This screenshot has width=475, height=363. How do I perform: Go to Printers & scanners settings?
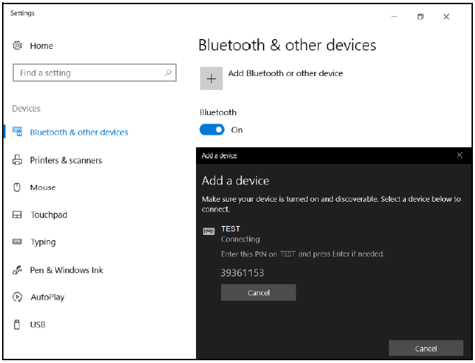click(x=66, y=161)
